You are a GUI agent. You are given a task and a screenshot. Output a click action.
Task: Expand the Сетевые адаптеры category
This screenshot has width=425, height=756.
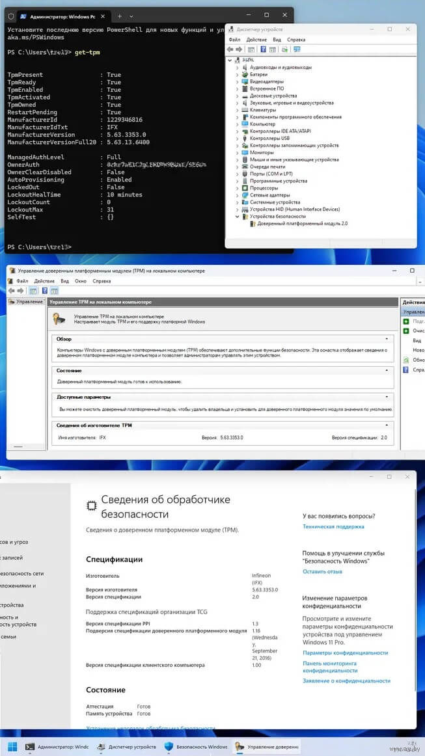(237, 195)
